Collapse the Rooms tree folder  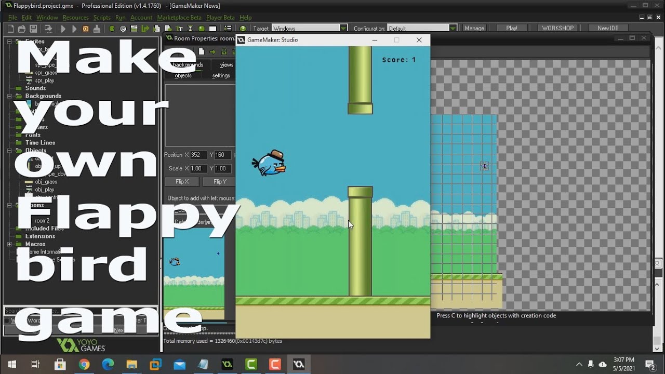9,205
